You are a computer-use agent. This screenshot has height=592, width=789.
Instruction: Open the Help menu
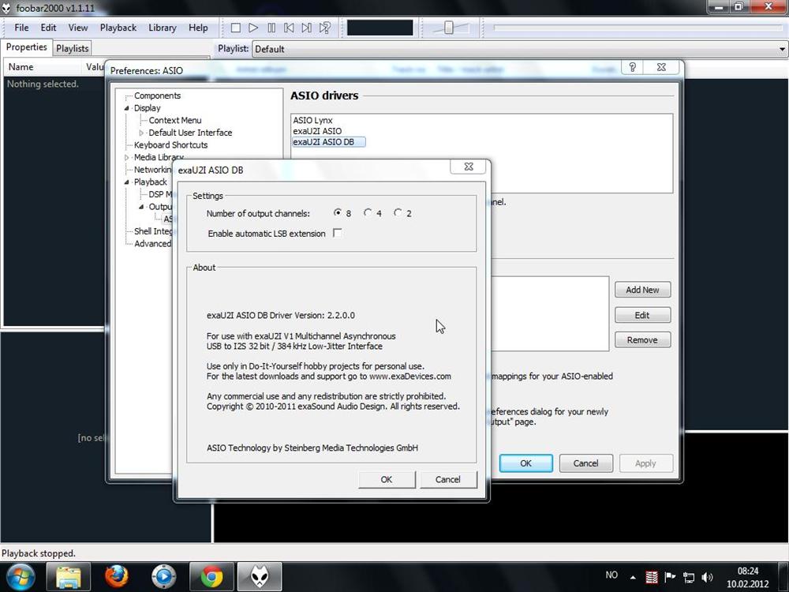click(x=198, y=28)
